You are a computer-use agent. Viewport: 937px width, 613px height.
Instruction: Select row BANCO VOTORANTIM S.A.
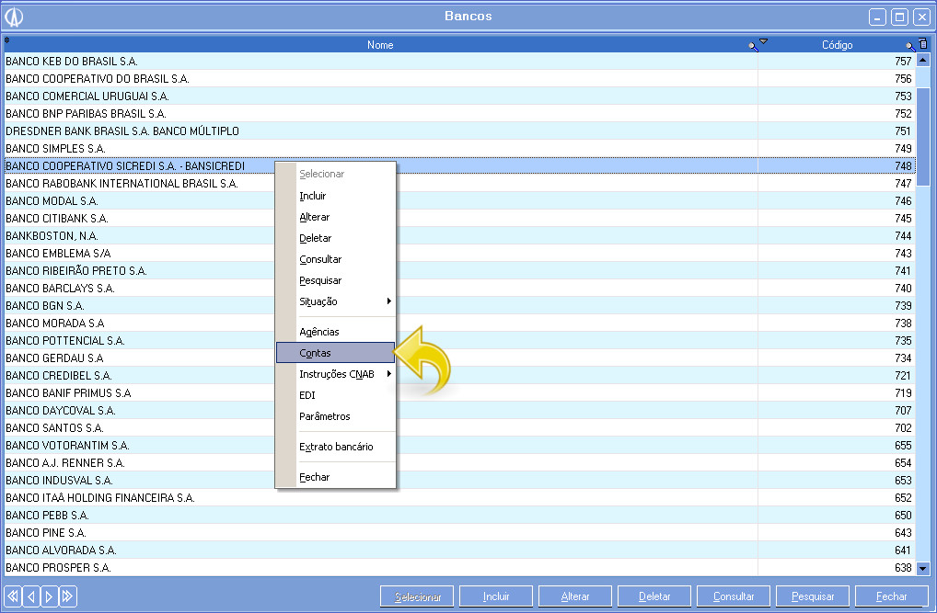click(x=459, y=446)
